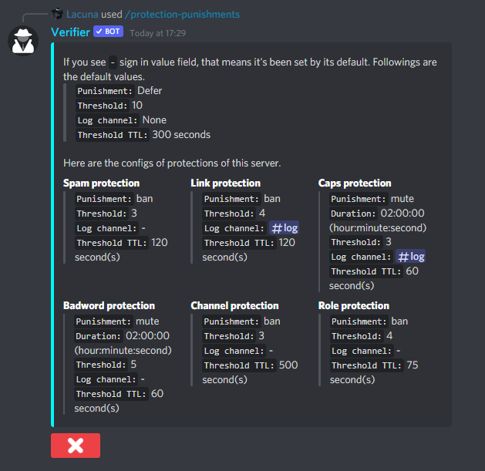The height and width of the screenshot is (471, 485).
Task: Click the Caps protection heading
Action: (355, 183)
